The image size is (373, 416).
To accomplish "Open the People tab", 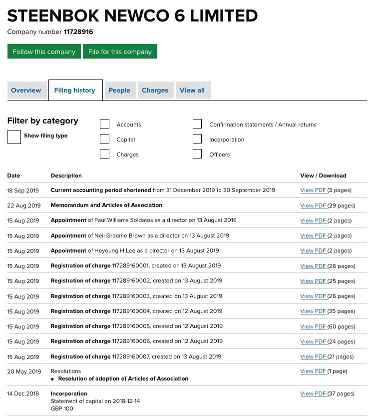I will tap(119, 90).
